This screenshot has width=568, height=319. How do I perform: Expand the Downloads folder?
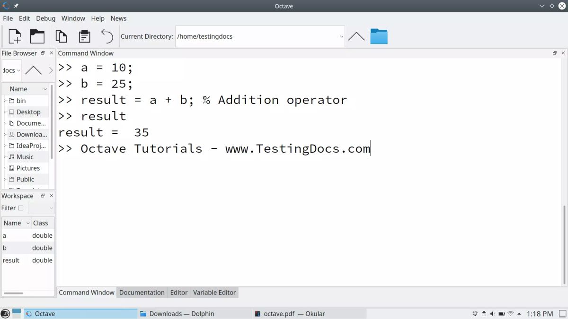[x=5, y=134]
